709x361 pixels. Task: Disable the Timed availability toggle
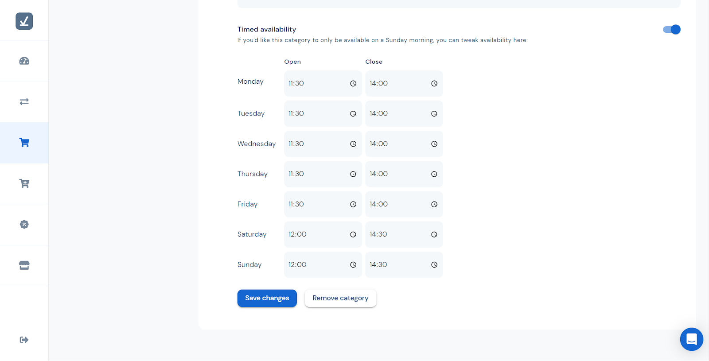click(671, 30)
